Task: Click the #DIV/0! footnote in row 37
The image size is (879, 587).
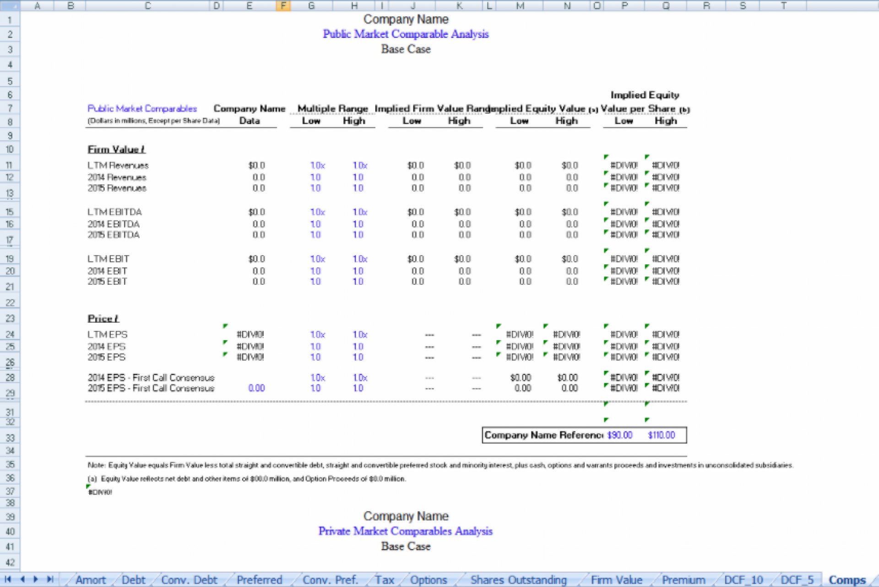Action: tap(100, 492)
